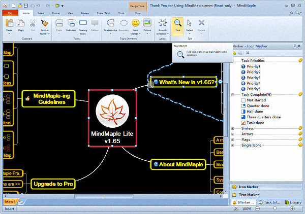This screenshot has width=305, height=214.
Task: Click the New document icon in quick access toolbar
Action: point(13,6)
